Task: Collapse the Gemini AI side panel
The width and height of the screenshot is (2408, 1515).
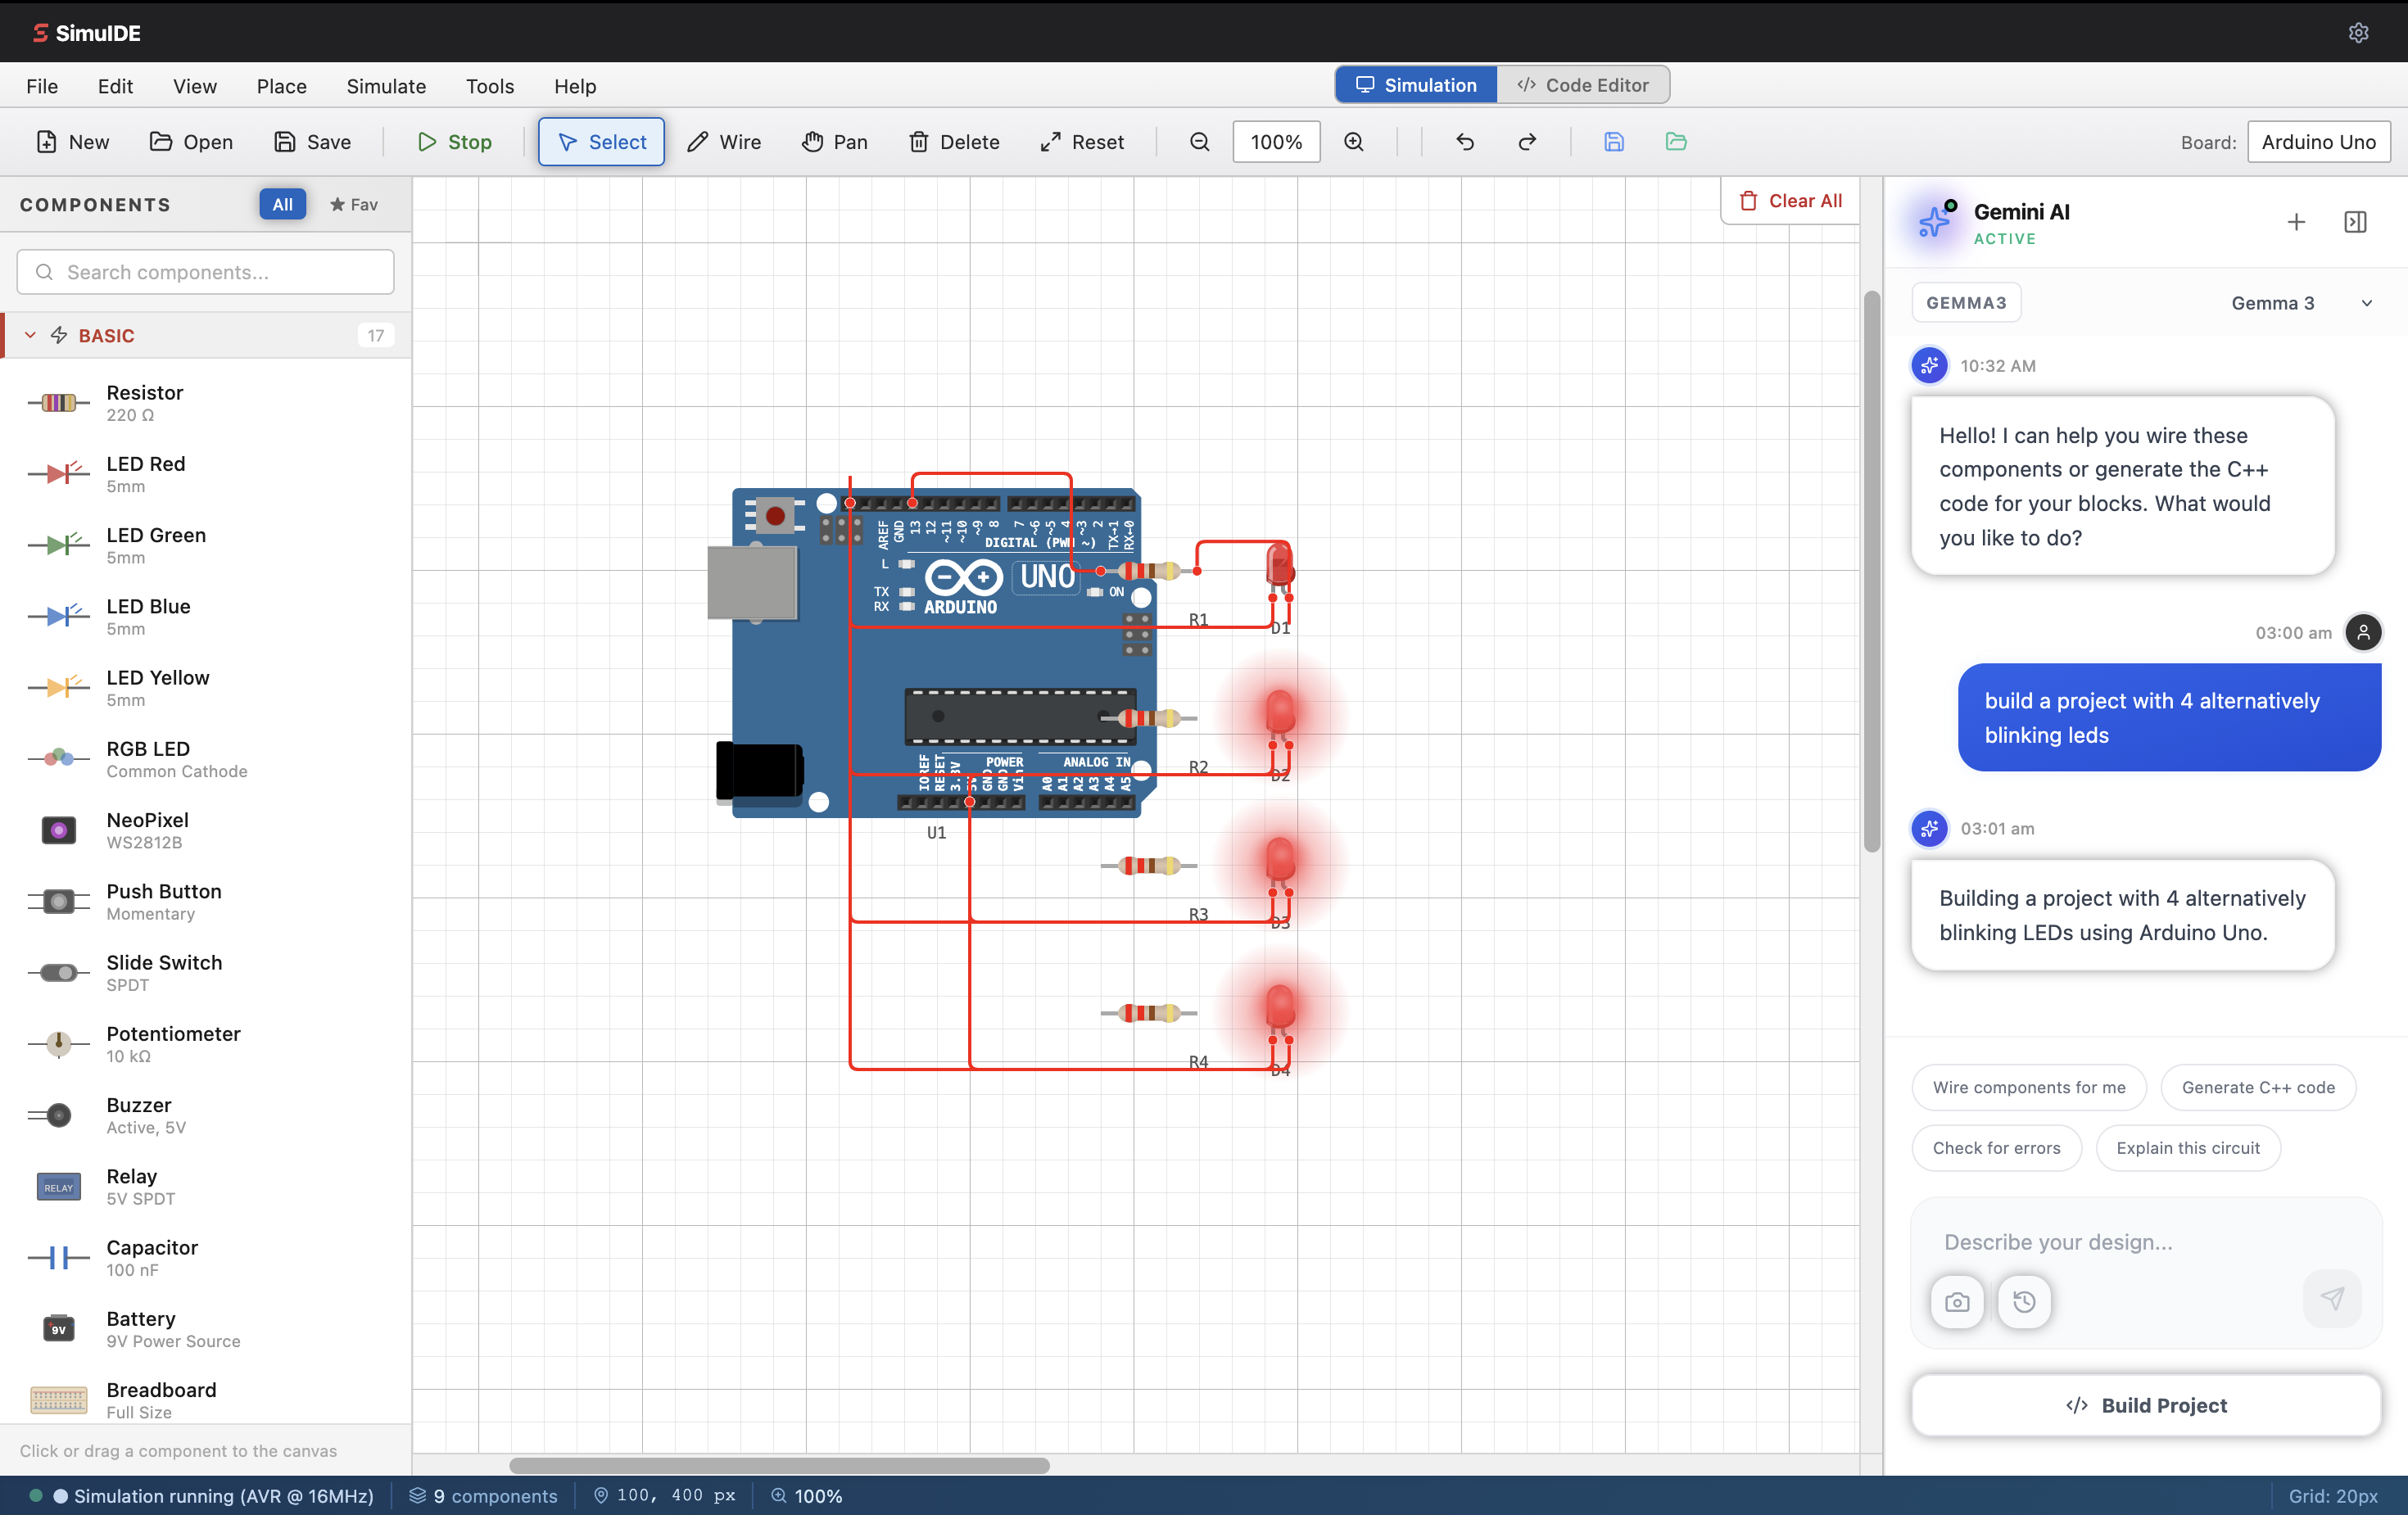Action: [2355, 222]
